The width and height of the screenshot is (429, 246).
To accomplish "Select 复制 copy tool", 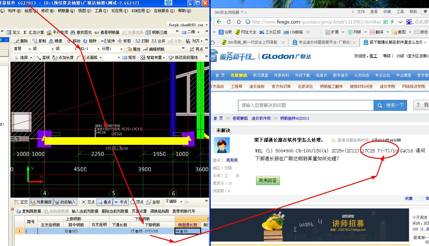I will (39, 41).
